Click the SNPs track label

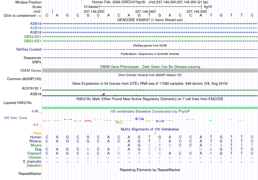pos(37,62)
